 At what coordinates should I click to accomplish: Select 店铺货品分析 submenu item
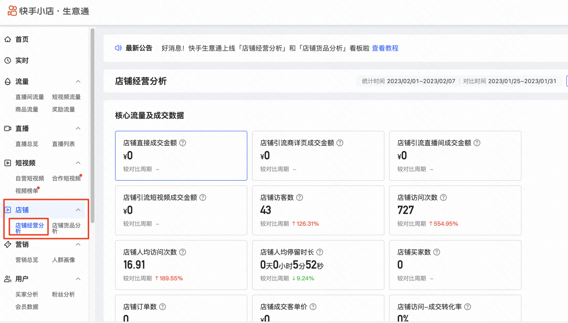pos(66,228)
